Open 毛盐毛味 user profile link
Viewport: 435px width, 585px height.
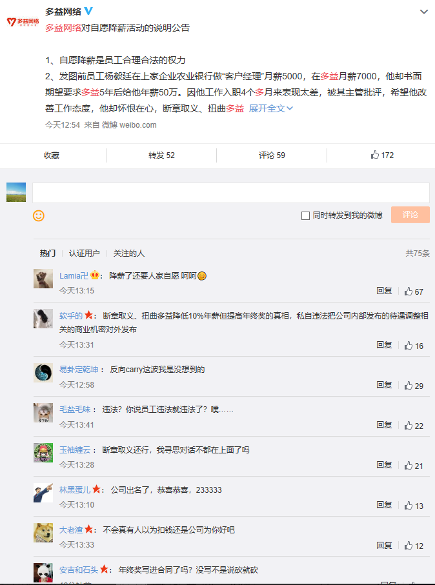click(x=75, y=410)
